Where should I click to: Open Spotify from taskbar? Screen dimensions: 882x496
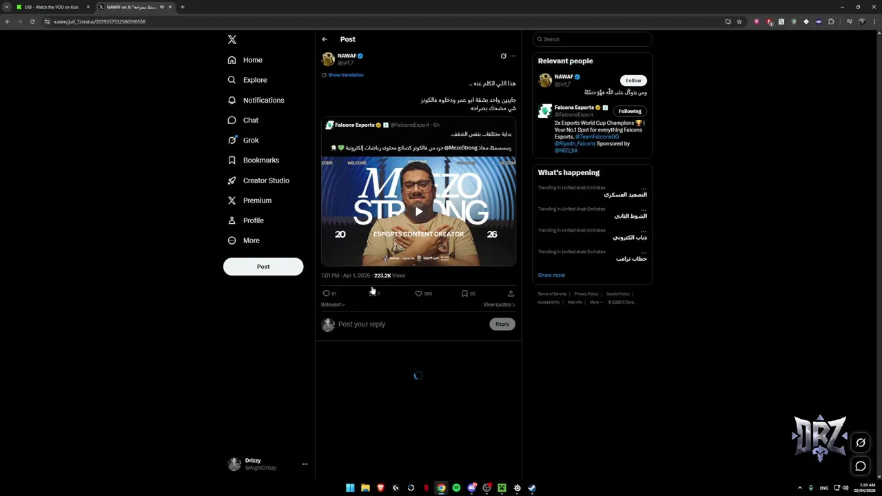pyautogui.click(x=456, y=488)
